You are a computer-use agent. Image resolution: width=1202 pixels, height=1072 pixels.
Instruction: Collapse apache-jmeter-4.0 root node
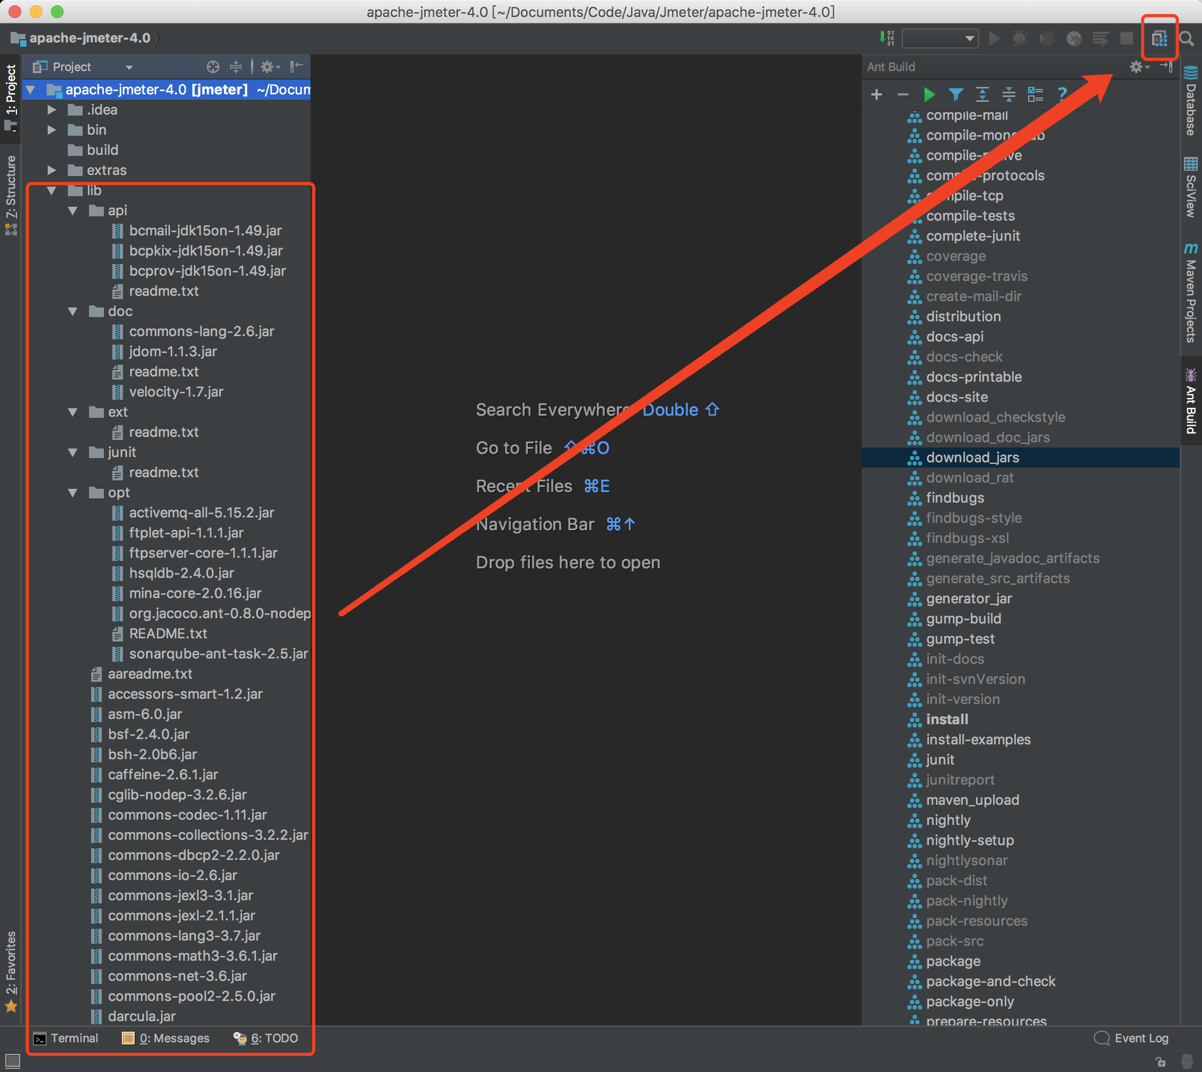[31, 90]
